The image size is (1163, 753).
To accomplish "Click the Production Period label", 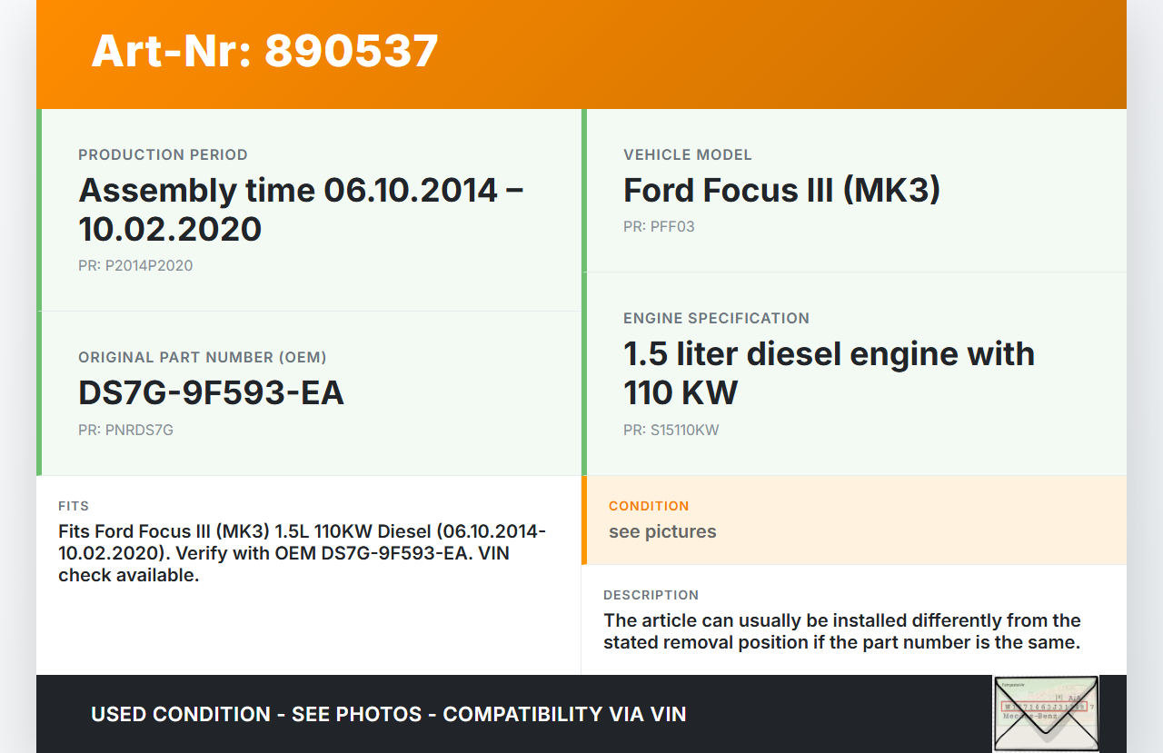I will [163, 155].
